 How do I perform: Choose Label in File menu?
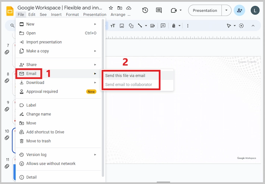coord(58,105)
